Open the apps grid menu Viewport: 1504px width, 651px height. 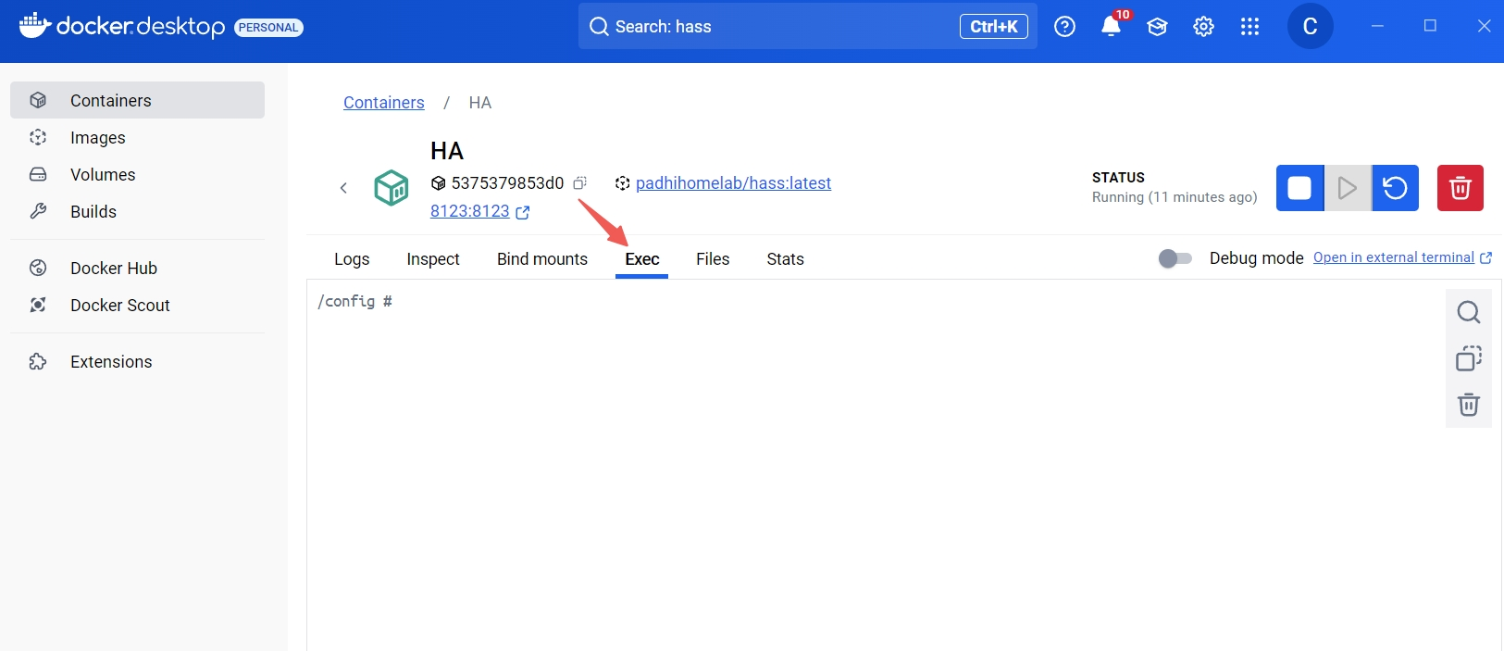pyautogui.click(x=1249, y=27)
